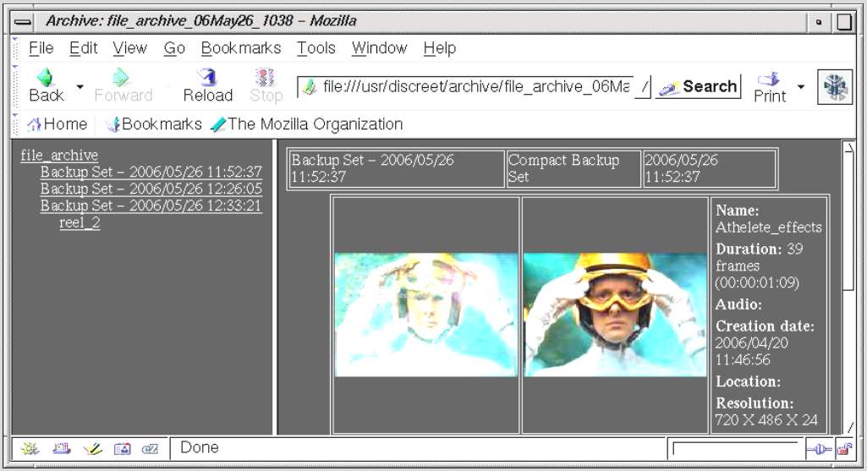Open Mozilla Navigator from status bar

[x=30, y=449]
